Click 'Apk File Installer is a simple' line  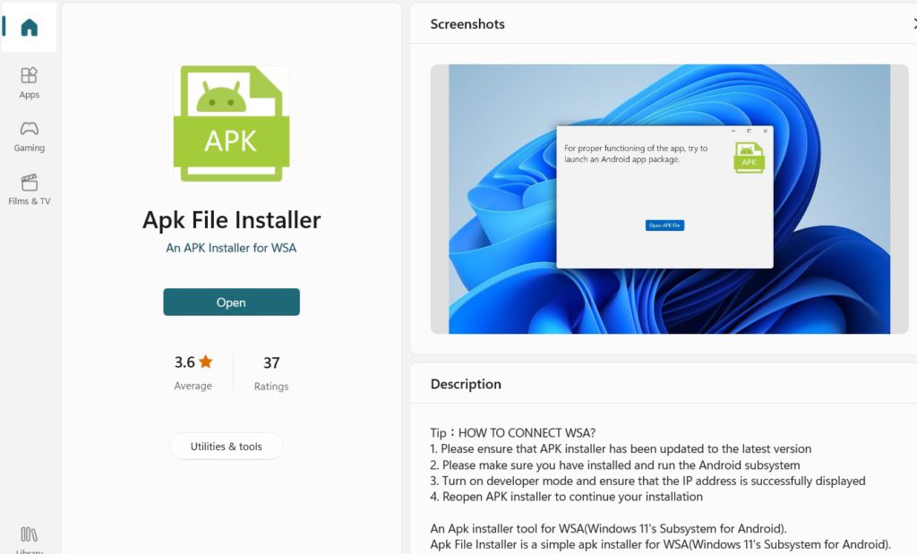tap(661, 545)
